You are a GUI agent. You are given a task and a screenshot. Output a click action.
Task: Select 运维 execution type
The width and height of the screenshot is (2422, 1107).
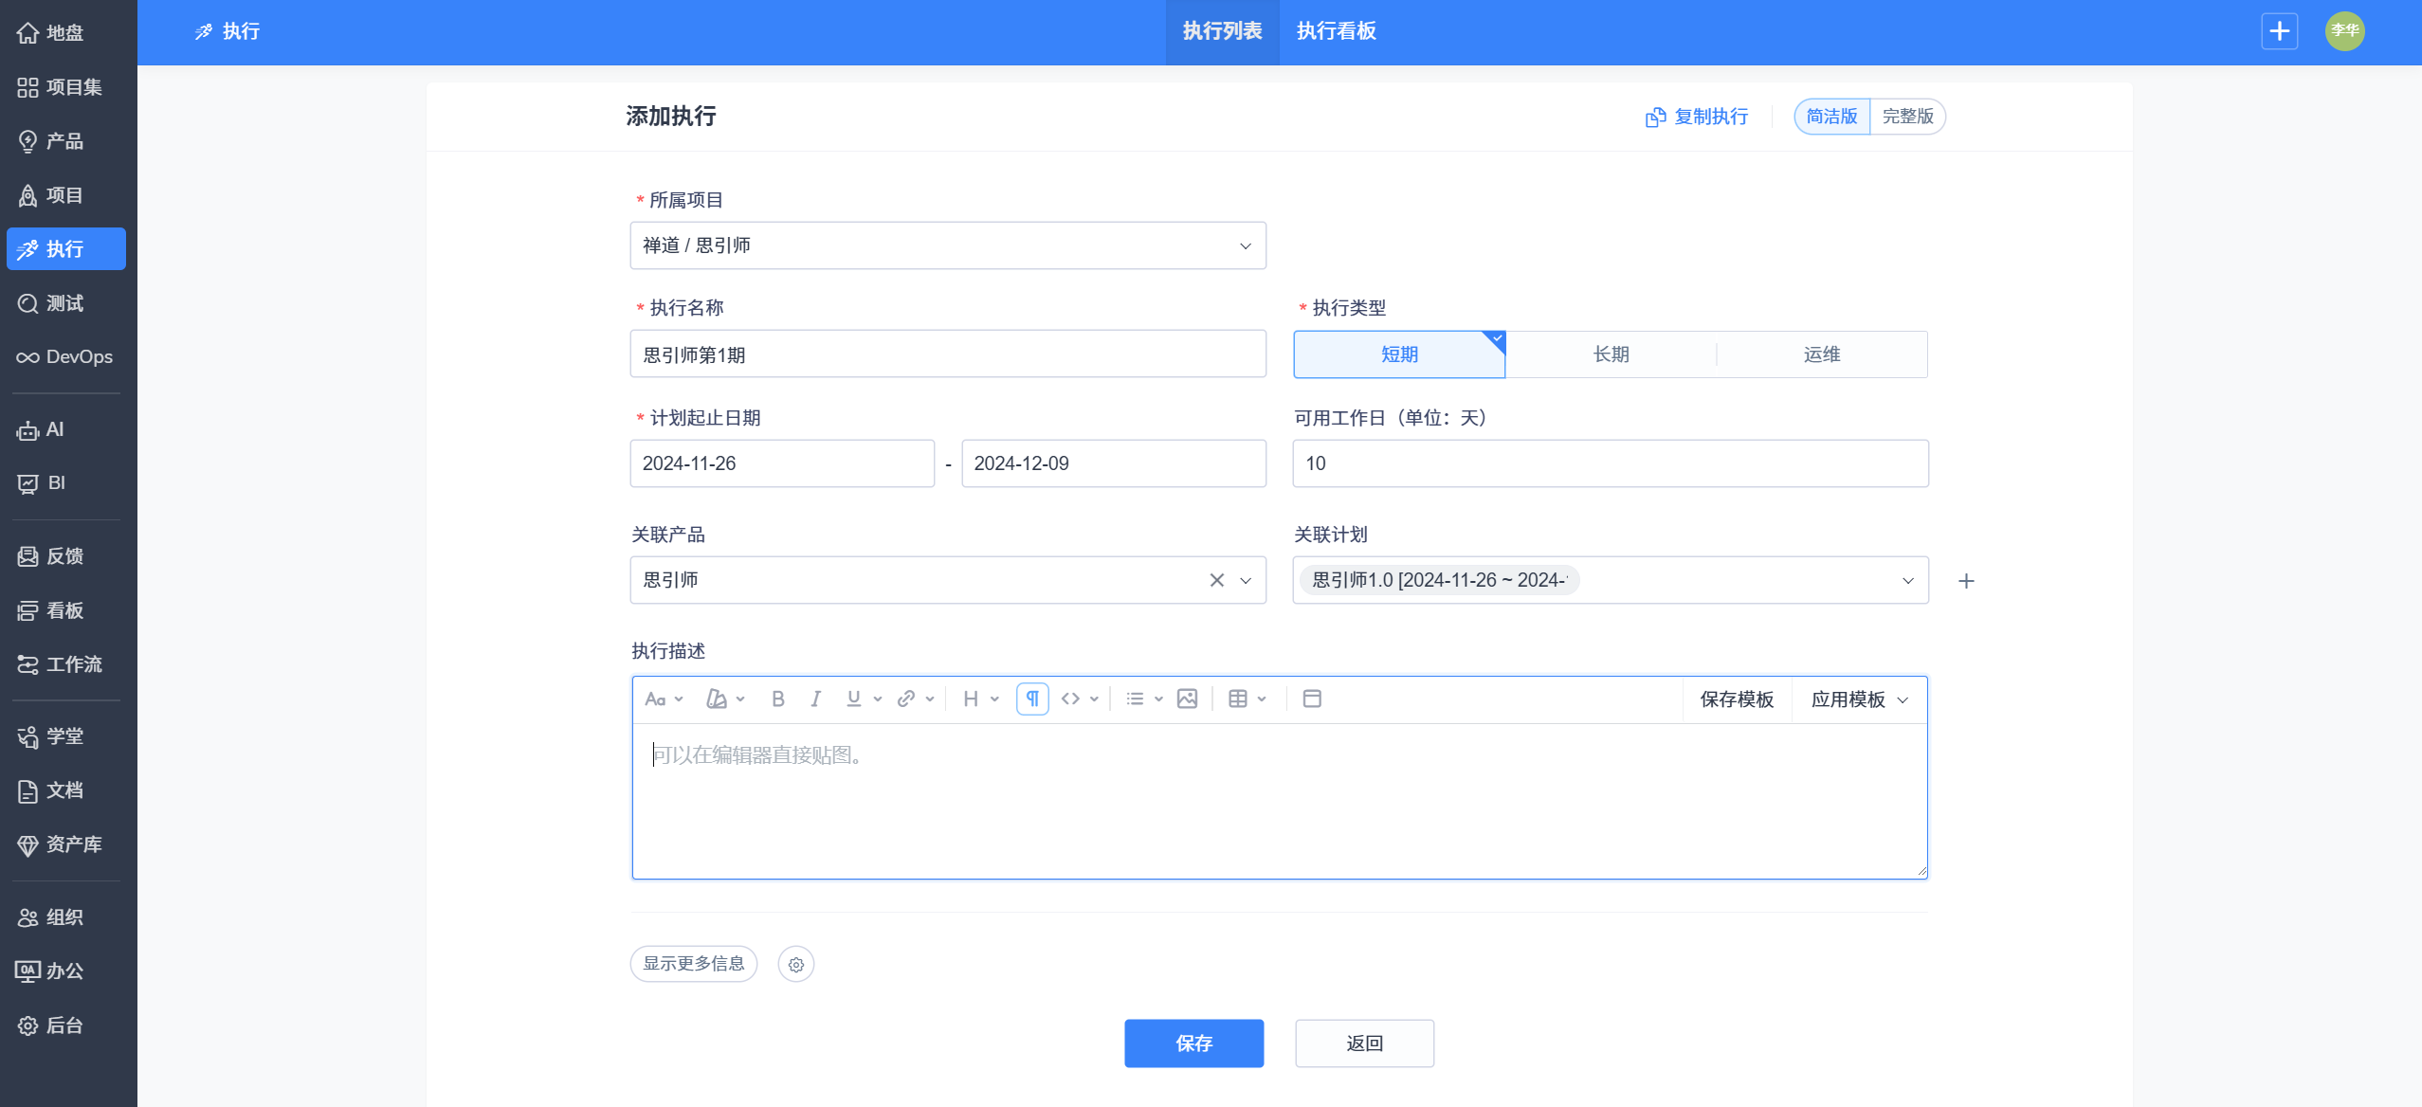click(x=1821, y=354)
